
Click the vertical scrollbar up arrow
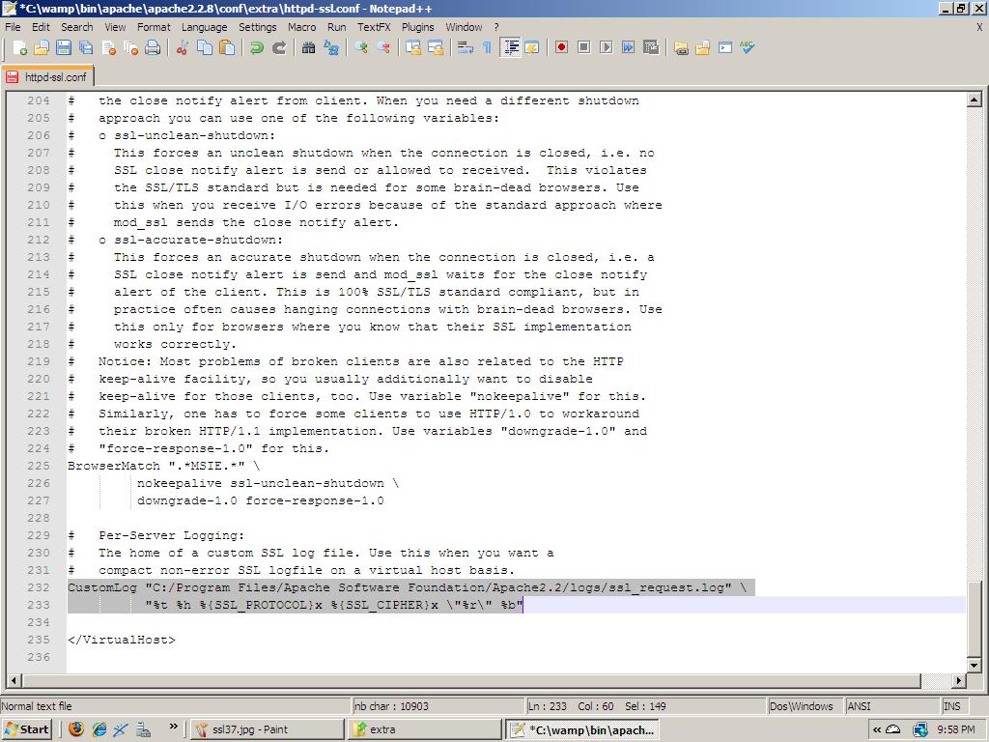pyautogui.click(x=974, y=100)
